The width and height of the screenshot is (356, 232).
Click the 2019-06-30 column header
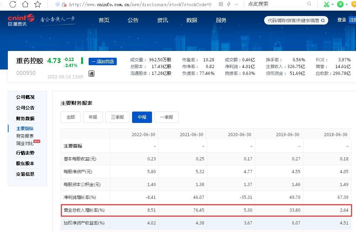[288, 135]
